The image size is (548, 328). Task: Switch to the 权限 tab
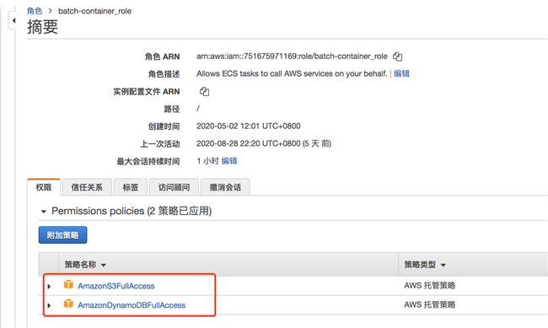(44, 187)
